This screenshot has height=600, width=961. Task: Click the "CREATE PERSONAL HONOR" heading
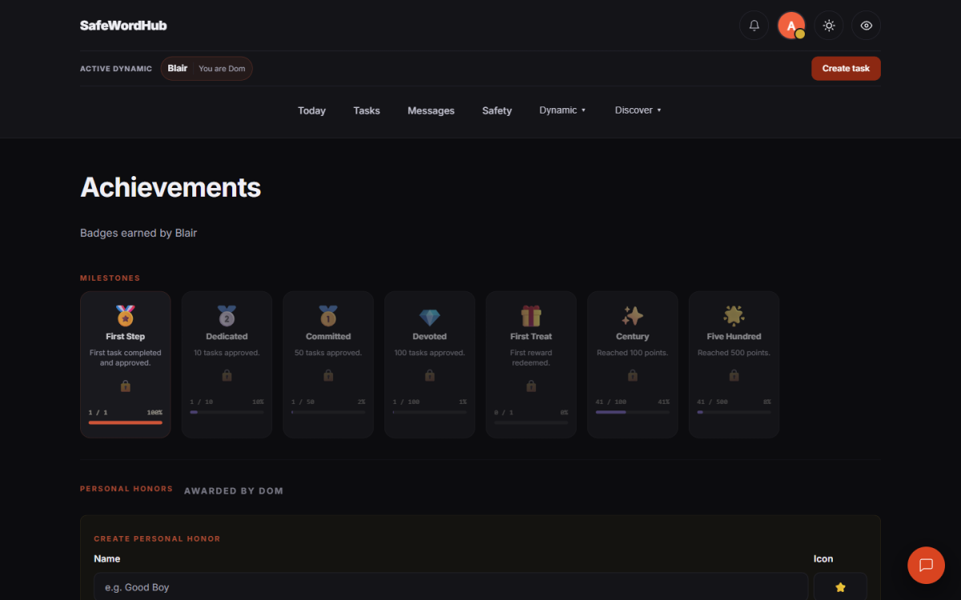tap(157, 538)
